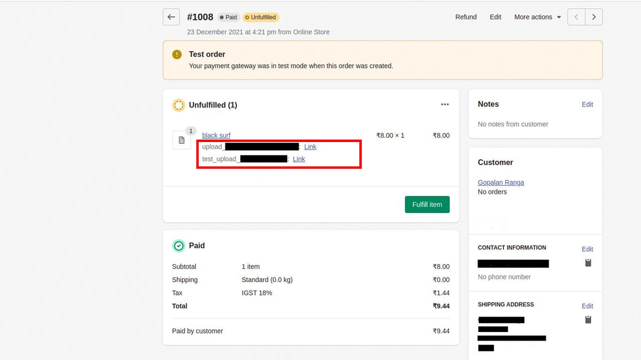Edit the Notes section
Screen dimensions: 641x360
[587, 104]
